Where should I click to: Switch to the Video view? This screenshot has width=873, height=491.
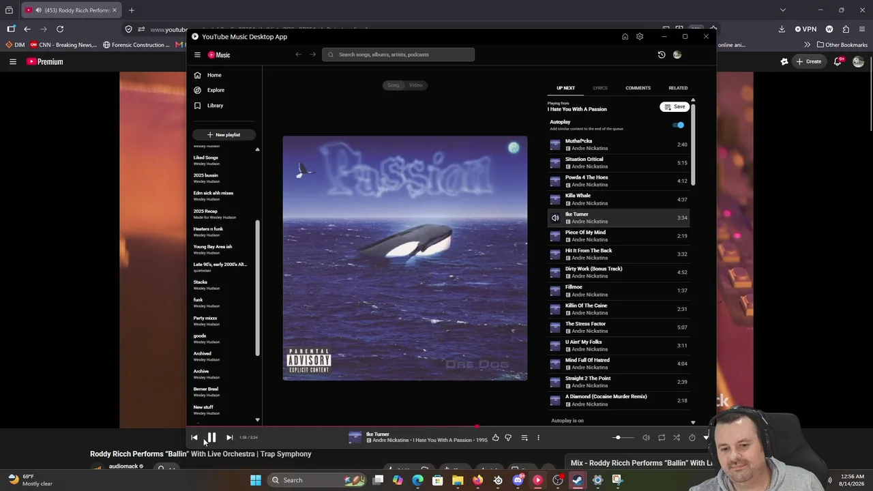[416, 85]
